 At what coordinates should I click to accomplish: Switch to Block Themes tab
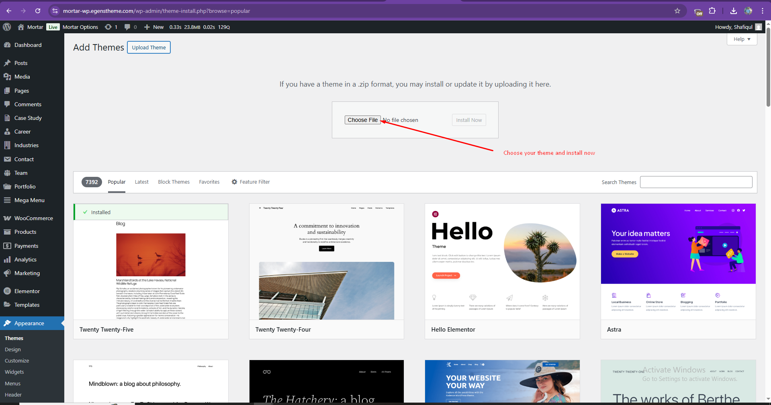[x=174, y=182]
